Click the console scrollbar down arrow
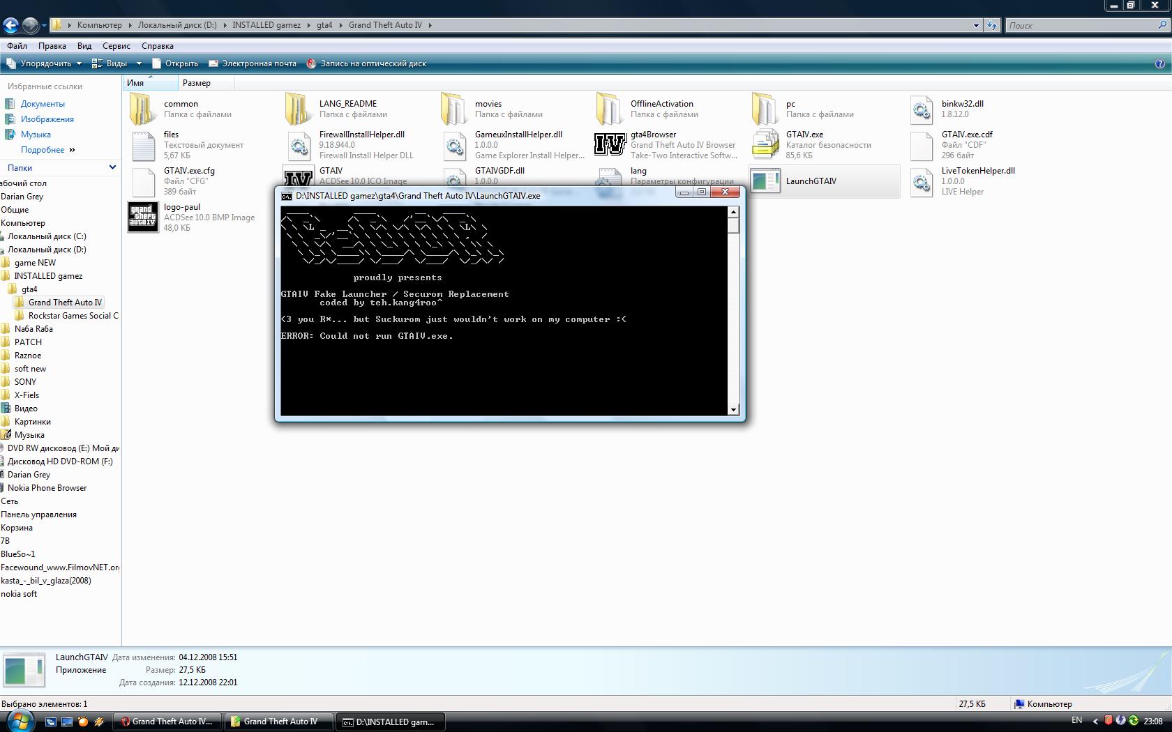Image resolution: width=1172 pixels, height=732 pixels. coord(733,410)
